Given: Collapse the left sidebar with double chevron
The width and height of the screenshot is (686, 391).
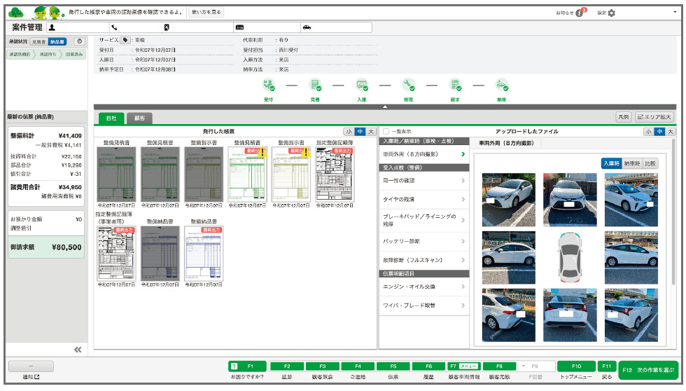Looking at the screenshot, I should (78, 350).
